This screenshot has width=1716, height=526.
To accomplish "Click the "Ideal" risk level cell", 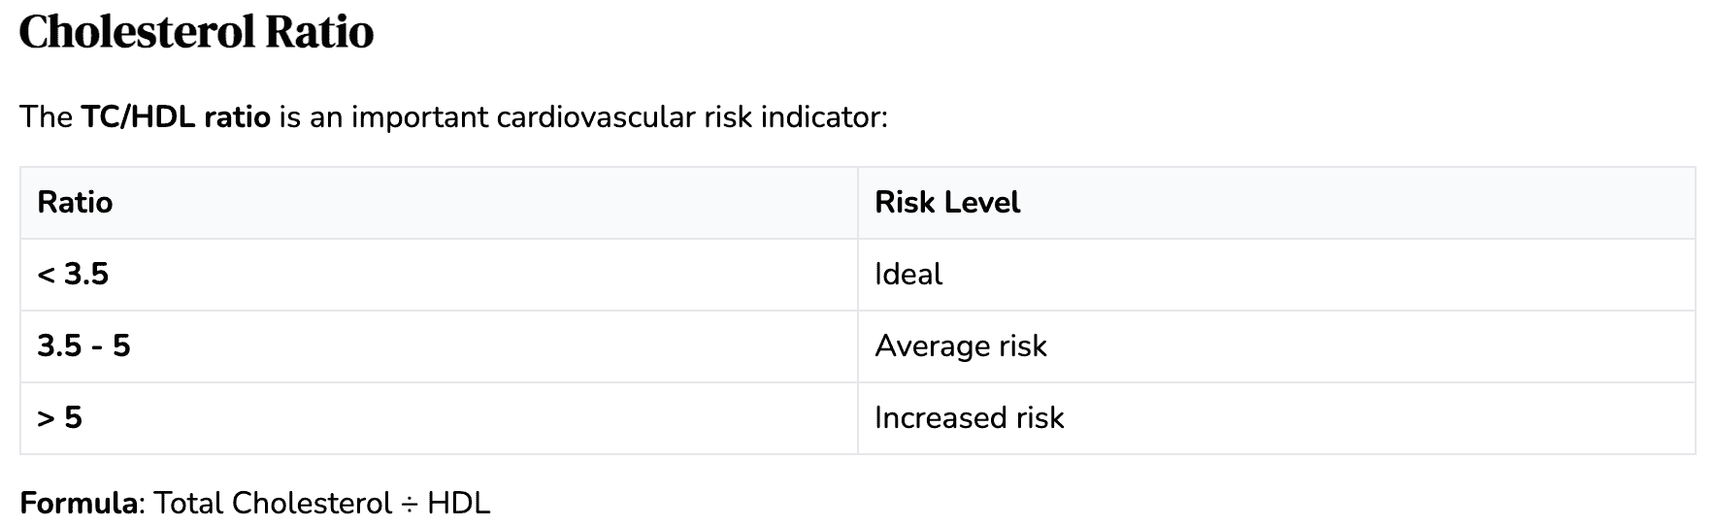I will pos(907,275).
